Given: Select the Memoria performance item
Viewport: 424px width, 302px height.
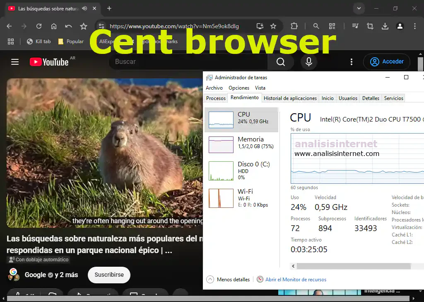Looking at the screenshot, I should [241, 145].
